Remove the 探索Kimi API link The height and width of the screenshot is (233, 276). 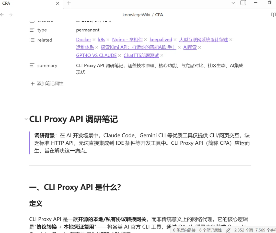point(179,47)
